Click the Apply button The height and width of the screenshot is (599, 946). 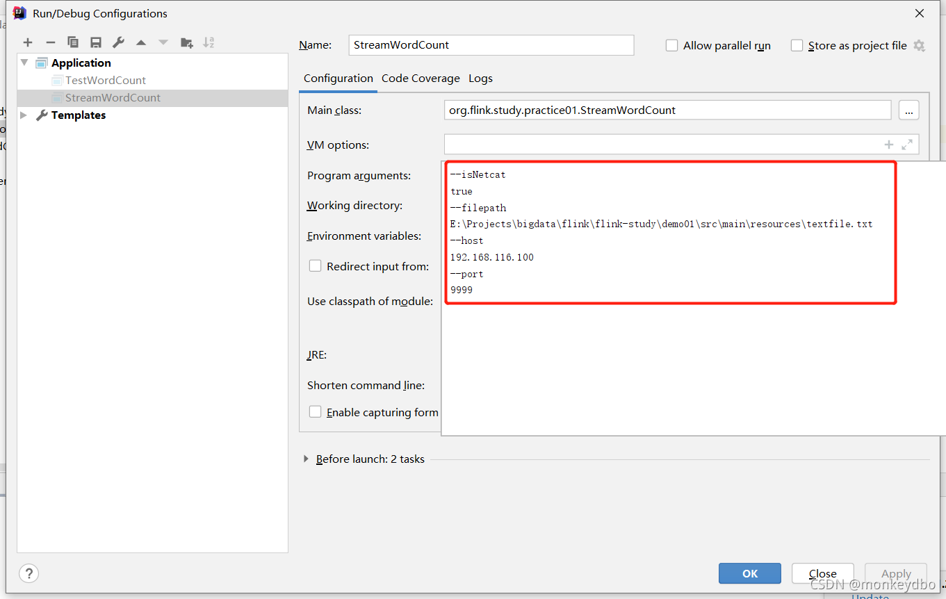click(896, 573)
